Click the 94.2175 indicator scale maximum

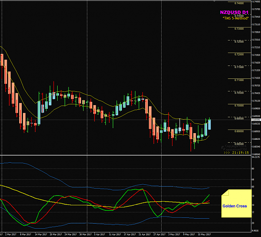(x=256, y=157)
